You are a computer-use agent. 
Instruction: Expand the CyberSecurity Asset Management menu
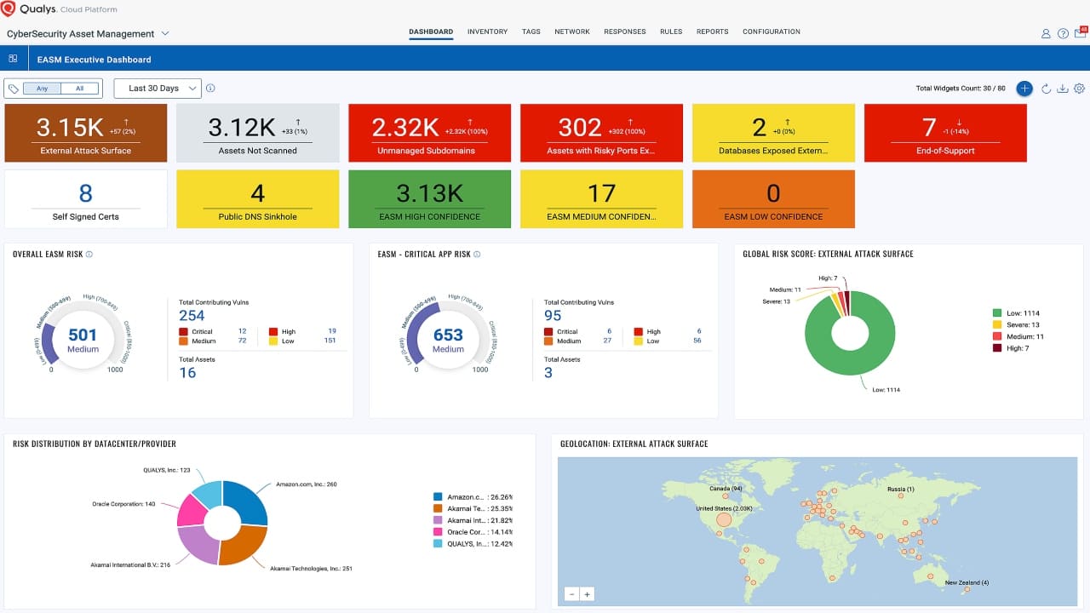click(x=166, y=33)
